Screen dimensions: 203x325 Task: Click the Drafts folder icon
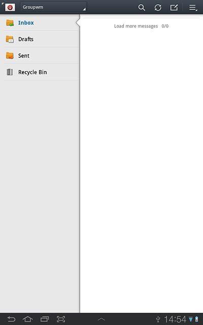point(10,39)
